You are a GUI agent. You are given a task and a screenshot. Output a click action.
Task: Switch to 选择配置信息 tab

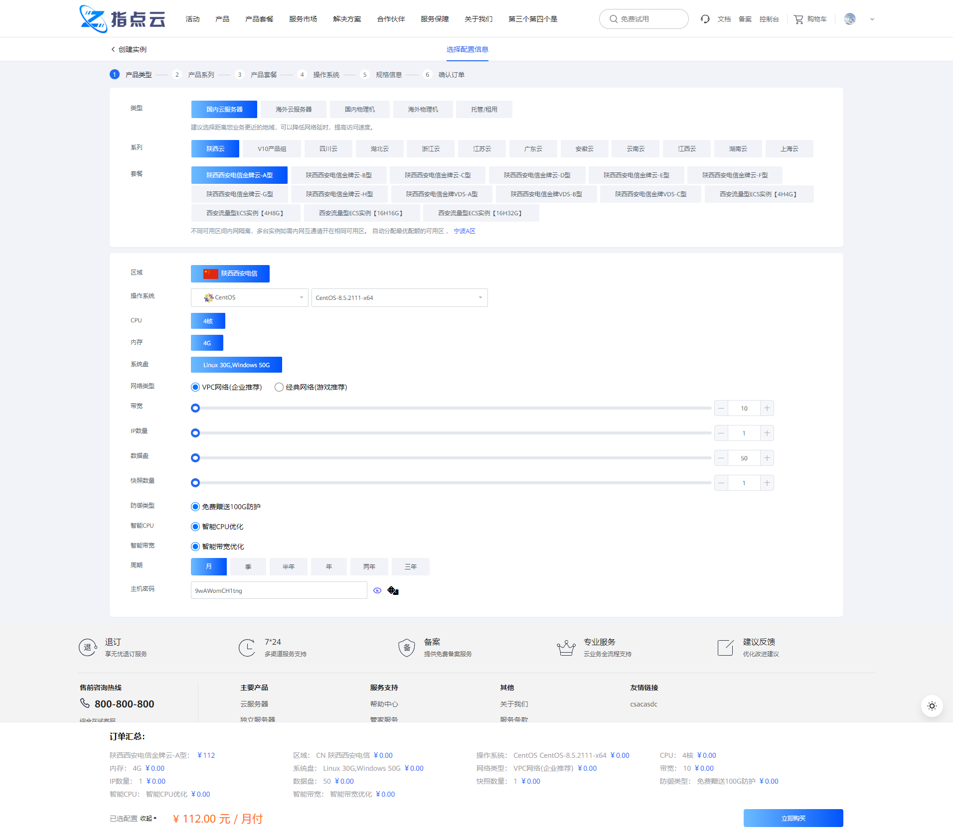tap(468, 49)
